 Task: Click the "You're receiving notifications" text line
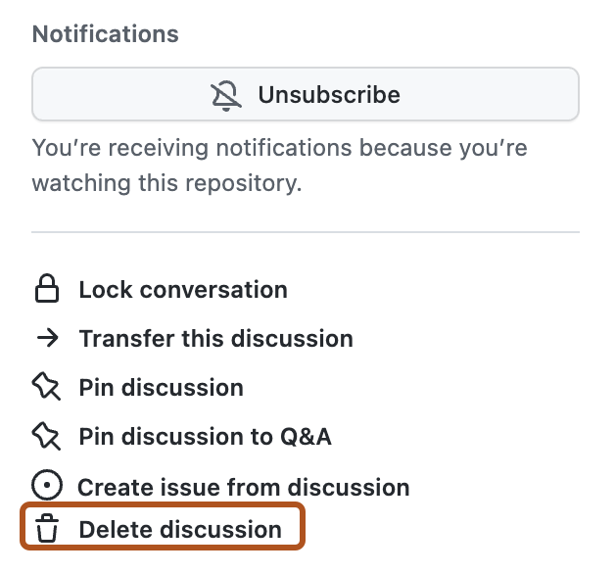click(280, 150)
